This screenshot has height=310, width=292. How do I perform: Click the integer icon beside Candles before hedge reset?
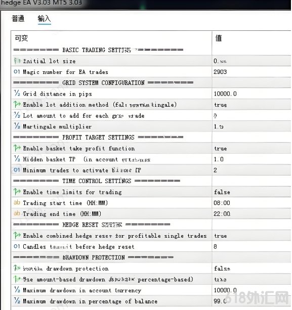pyautogui.click(x=17, y=246)
